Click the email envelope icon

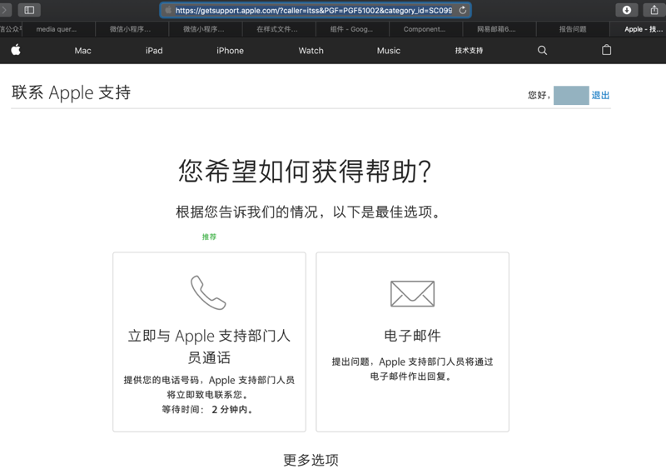pos(412,293)
